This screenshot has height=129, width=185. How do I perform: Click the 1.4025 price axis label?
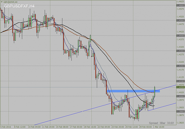pyautogui.click(x=181, y=92)
